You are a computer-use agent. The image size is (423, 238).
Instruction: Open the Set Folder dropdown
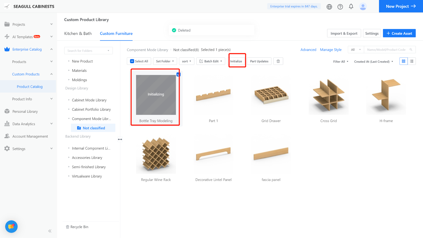tap(165, 61)
